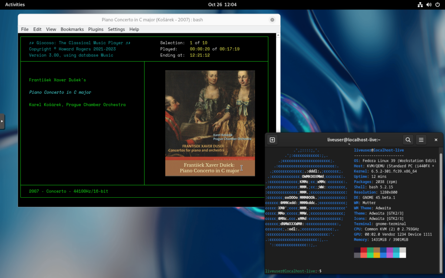Close the liveuser@localhost-live terminal window
Image resolution: width=445 pixels, height=278 pixels.
pyautogui.click(x=436, y=139)
